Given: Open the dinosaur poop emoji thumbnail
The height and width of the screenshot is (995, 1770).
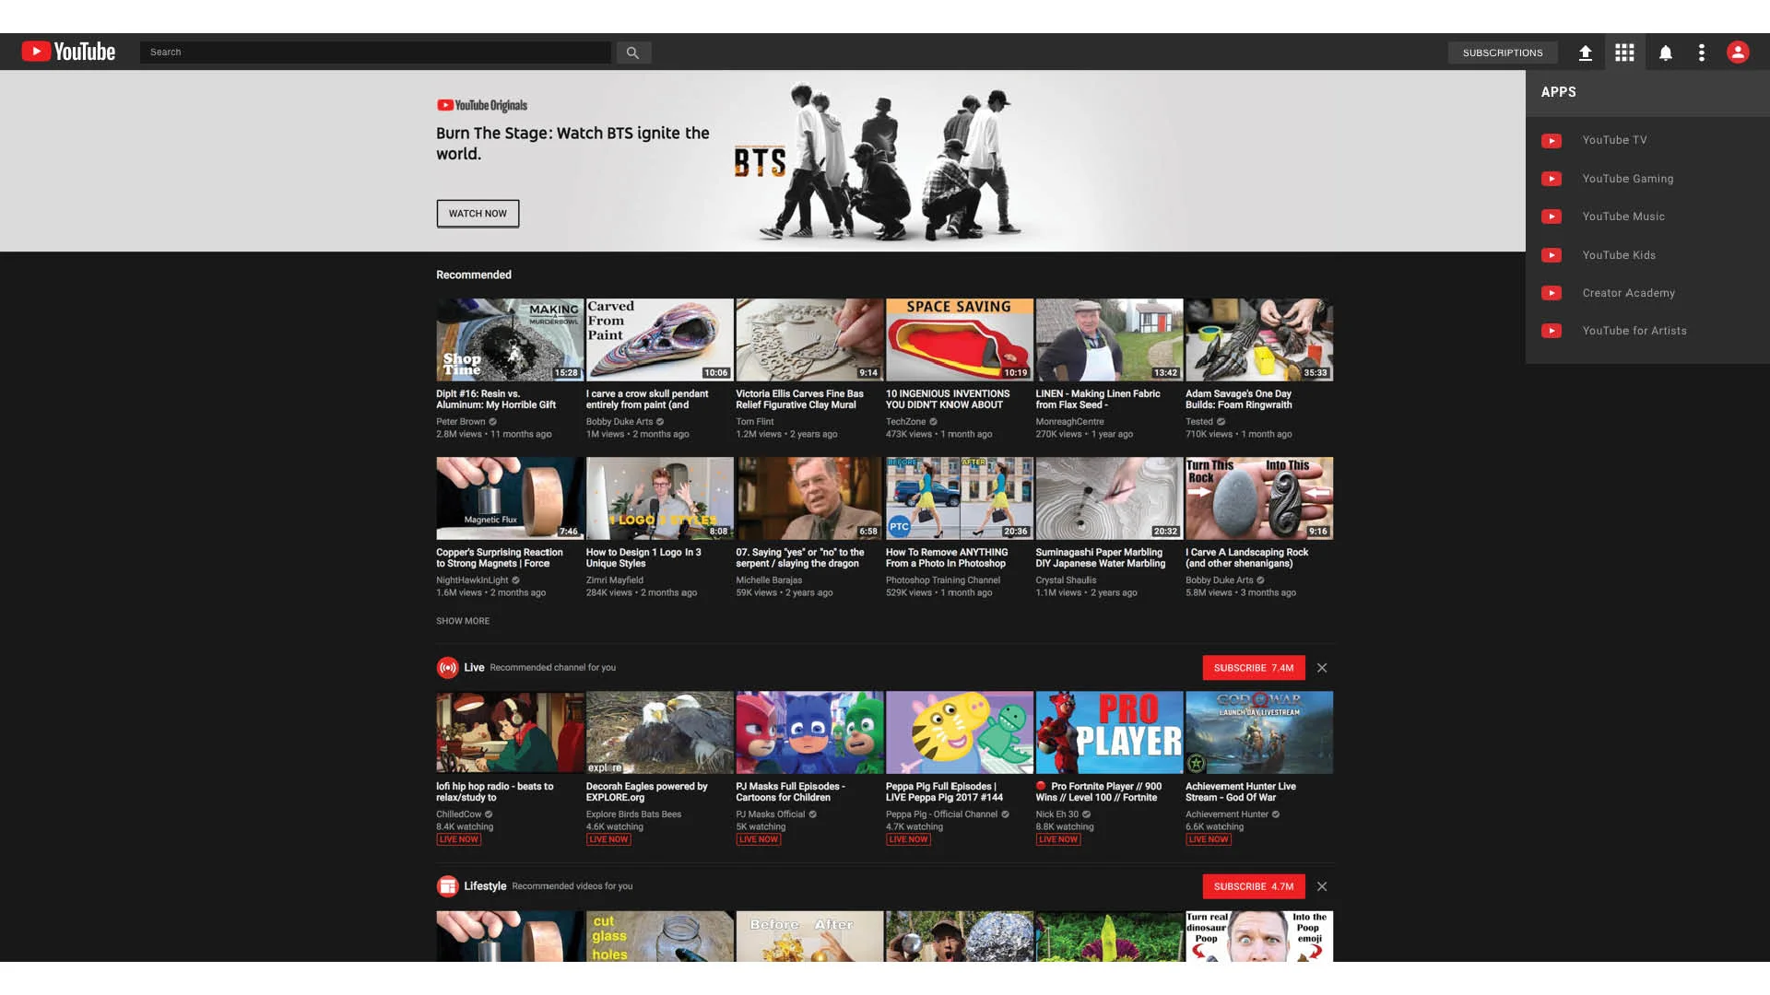Looking at the screenshot, I should pos(1259,936).
